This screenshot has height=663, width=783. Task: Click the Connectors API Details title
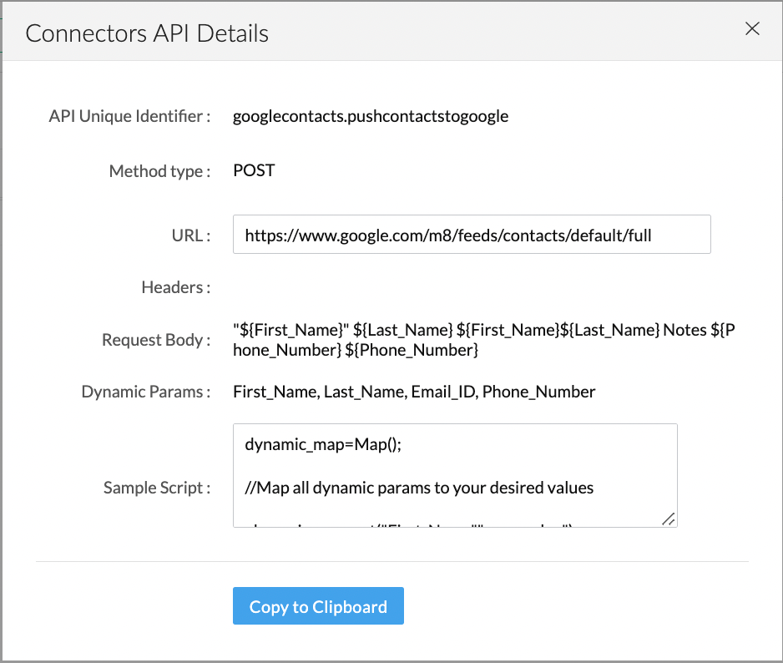coord(147,33)
